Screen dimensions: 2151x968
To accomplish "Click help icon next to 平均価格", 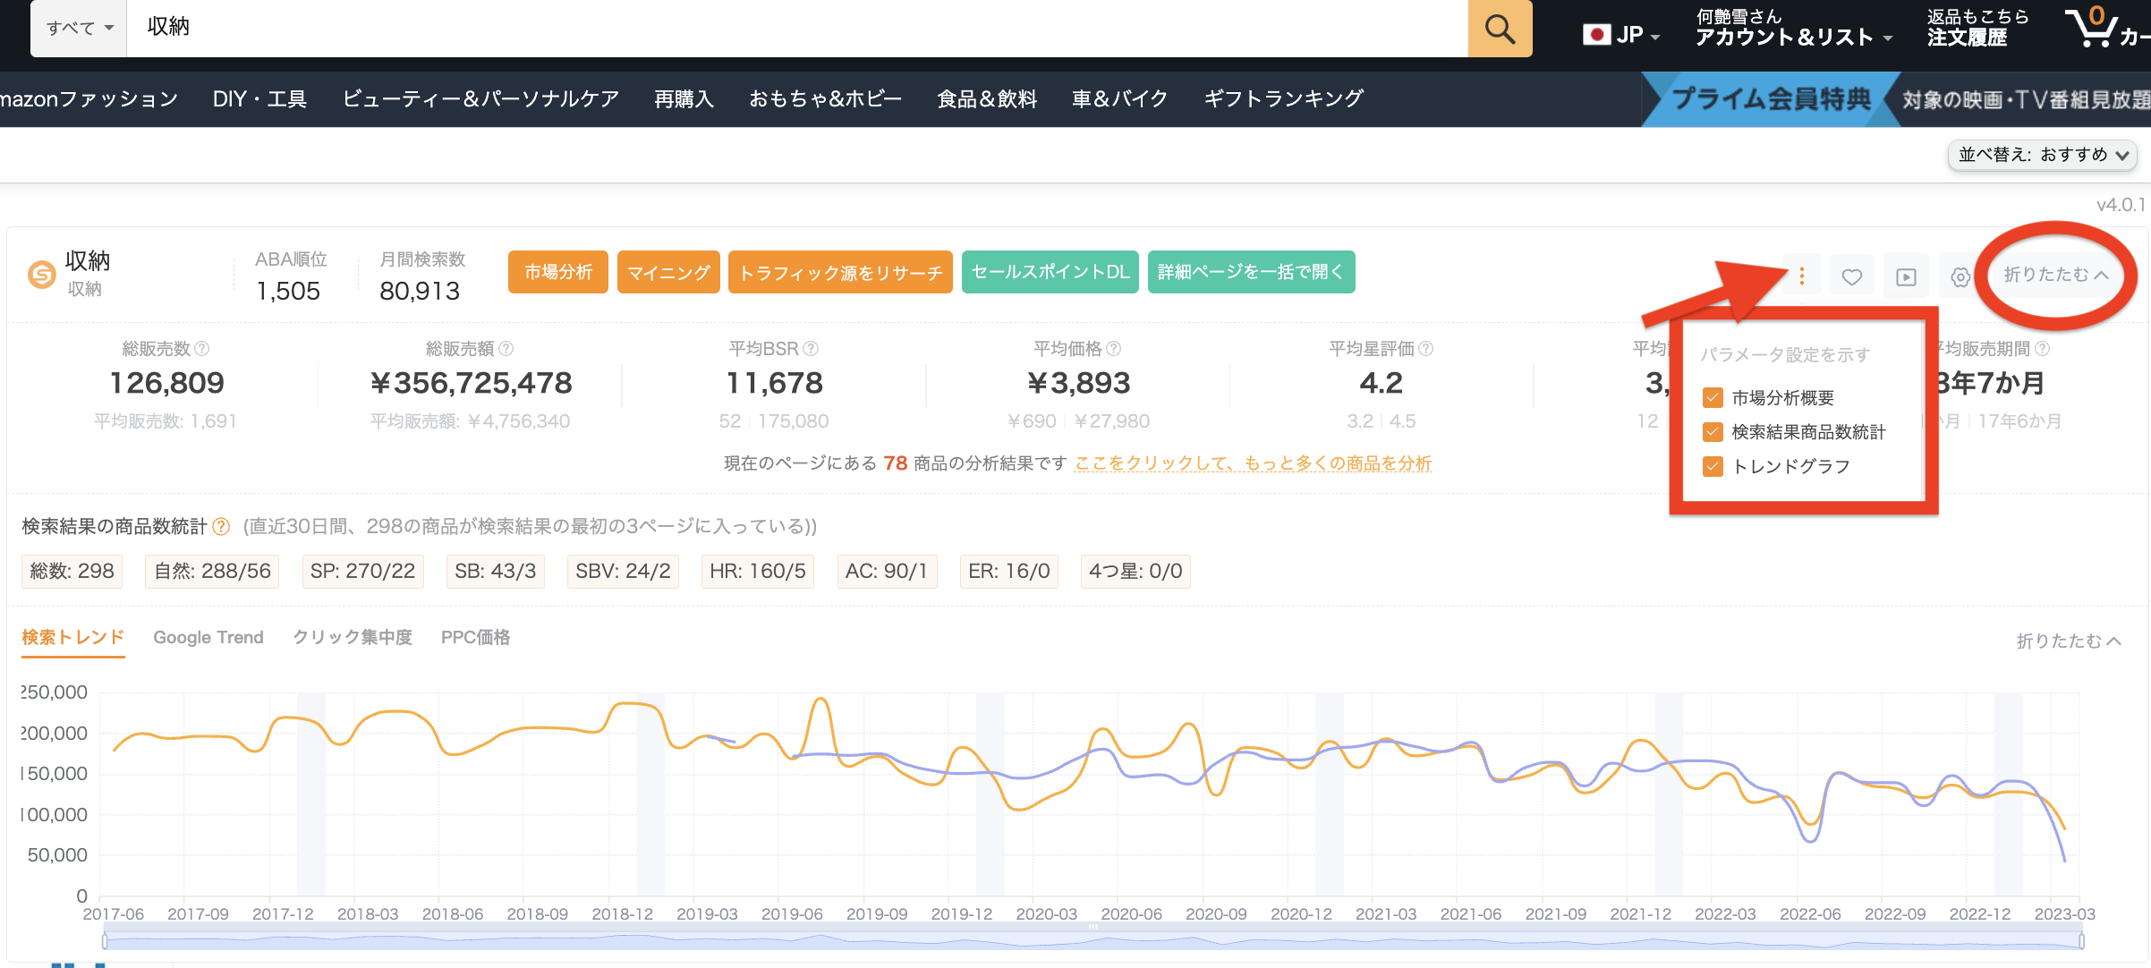I will tap(1114, 348).
